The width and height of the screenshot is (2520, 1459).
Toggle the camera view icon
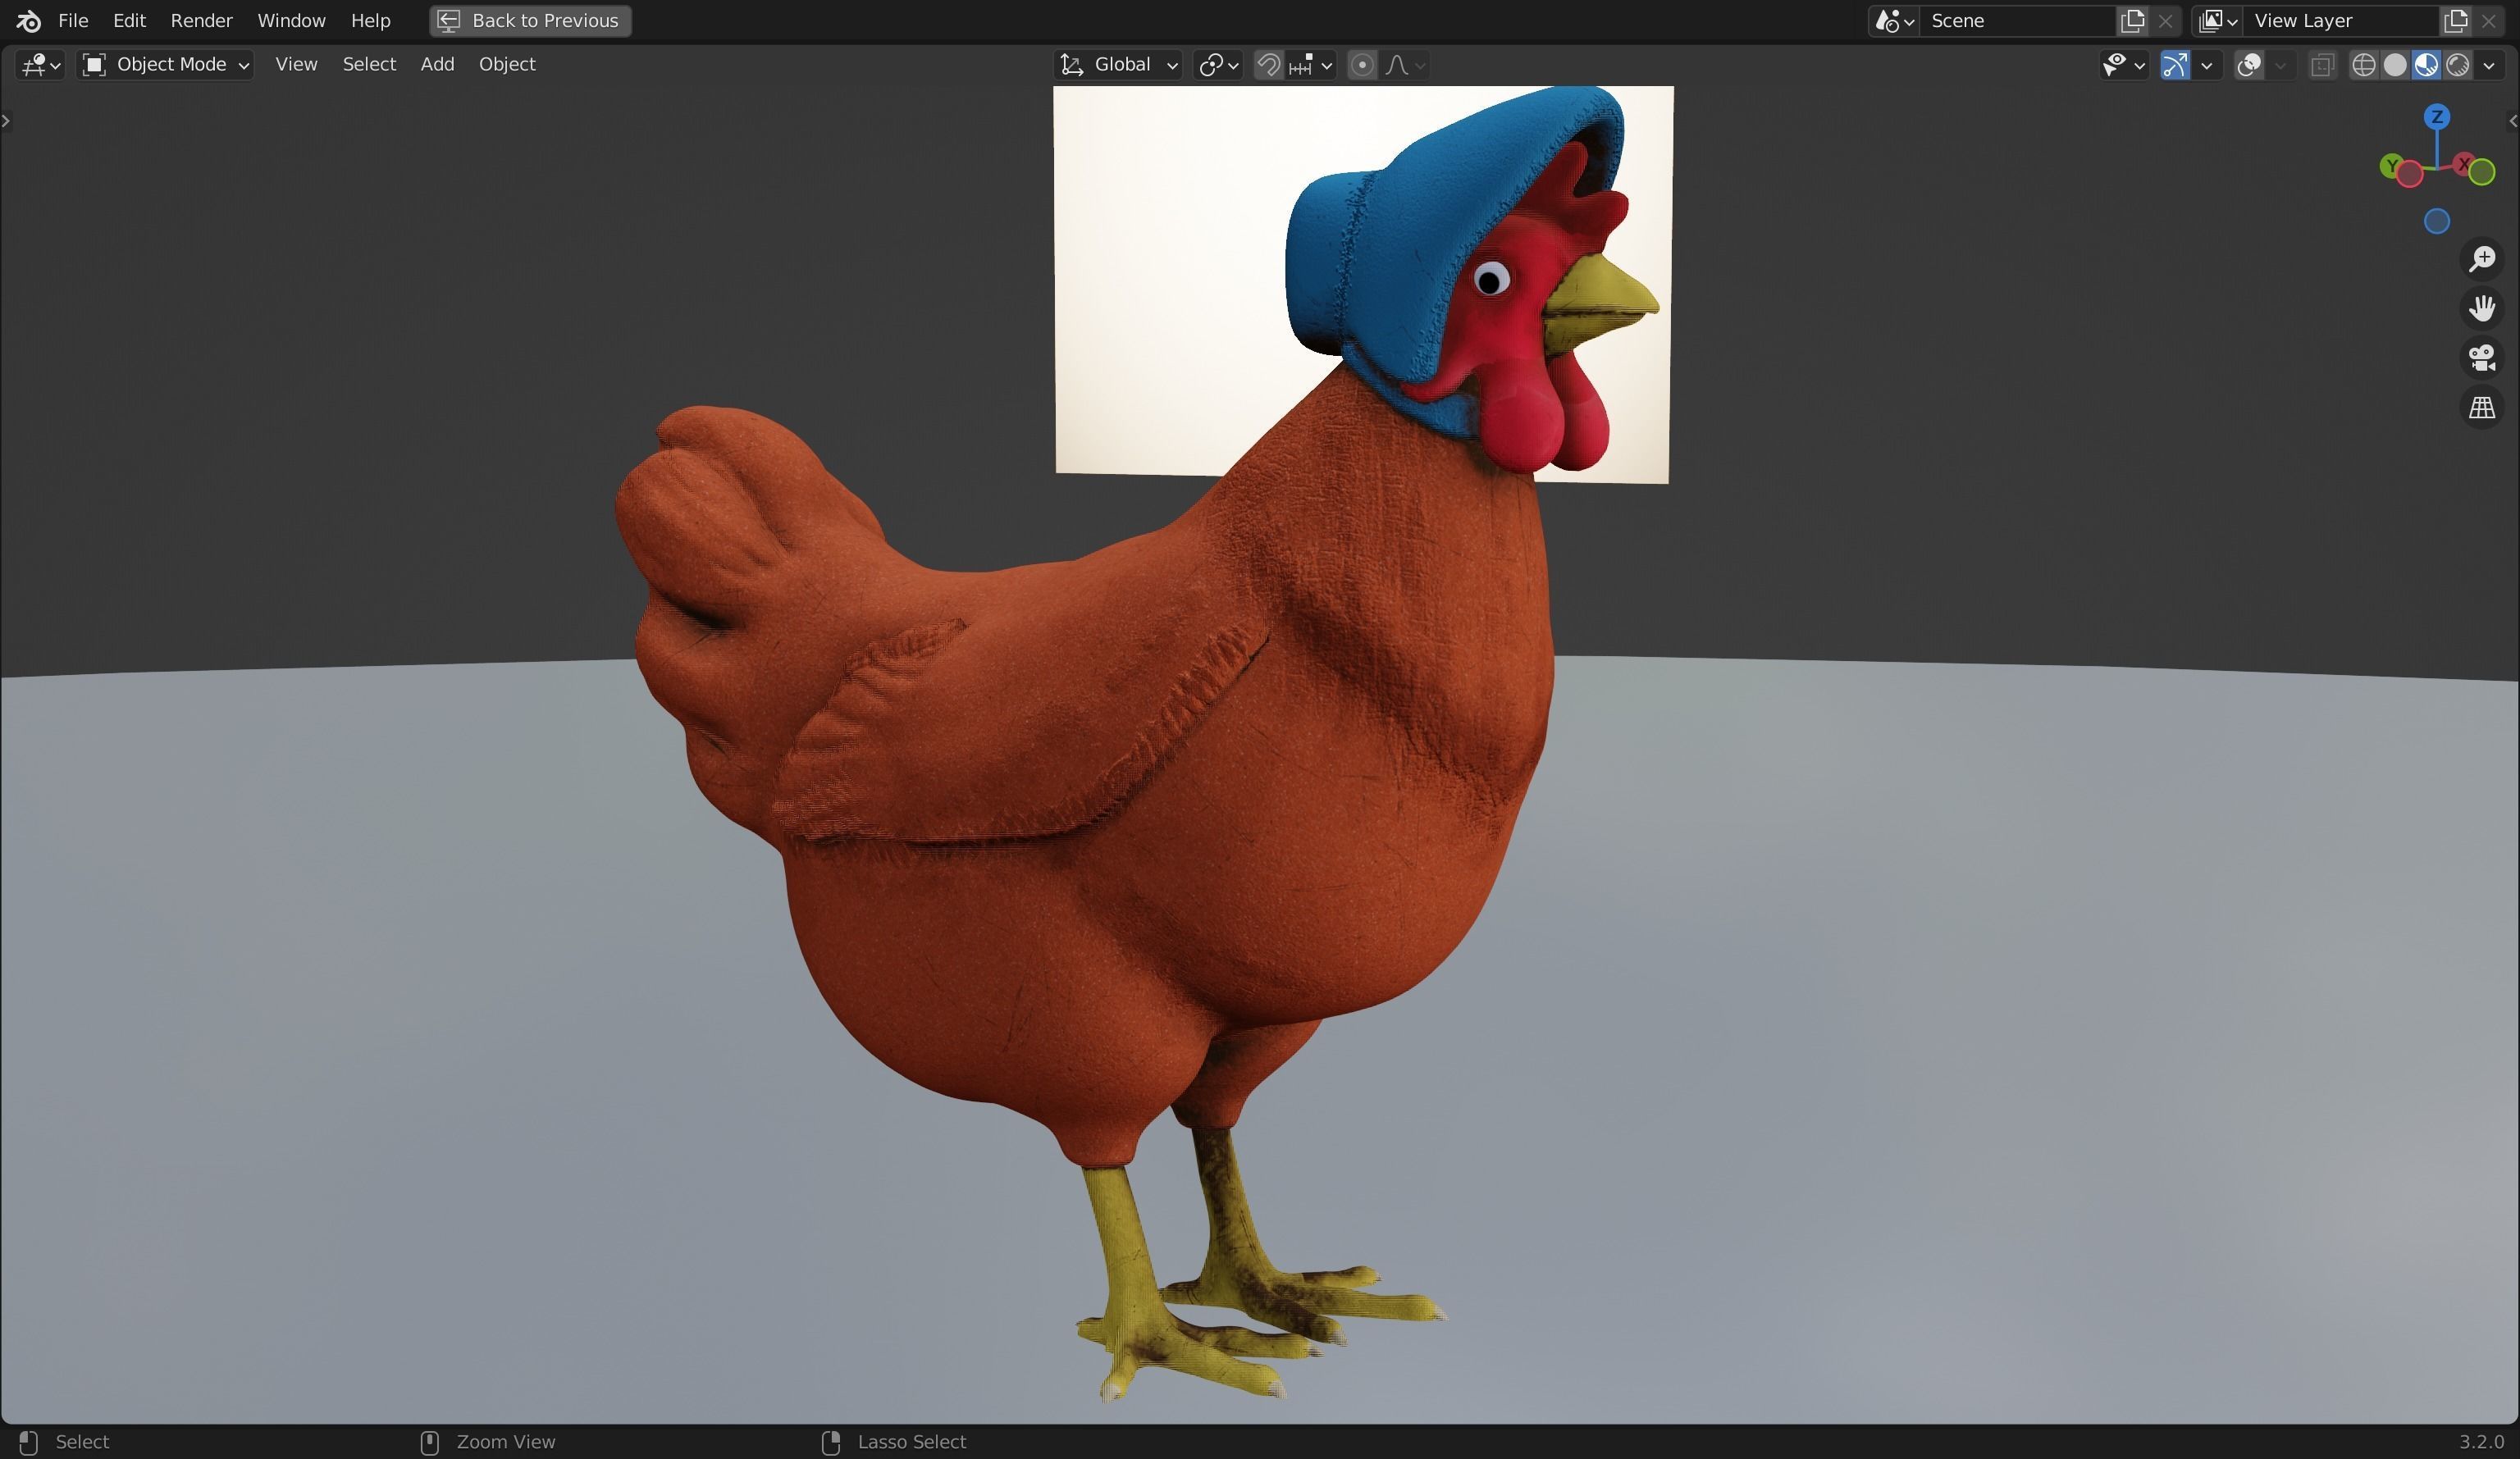2482,358
